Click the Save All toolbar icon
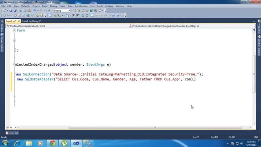Screen dimensions: 261x147 coord(15,11)
